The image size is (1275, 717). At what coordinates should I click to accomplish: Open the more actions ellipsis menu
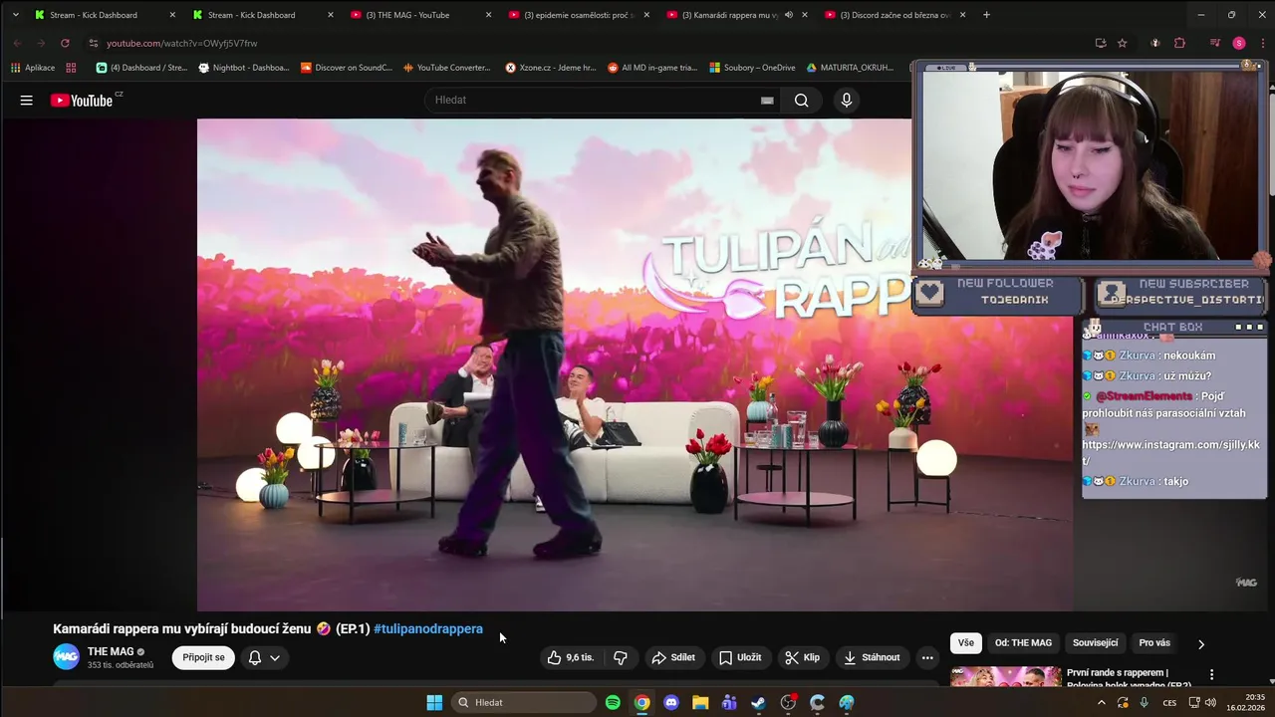point(927,657)
